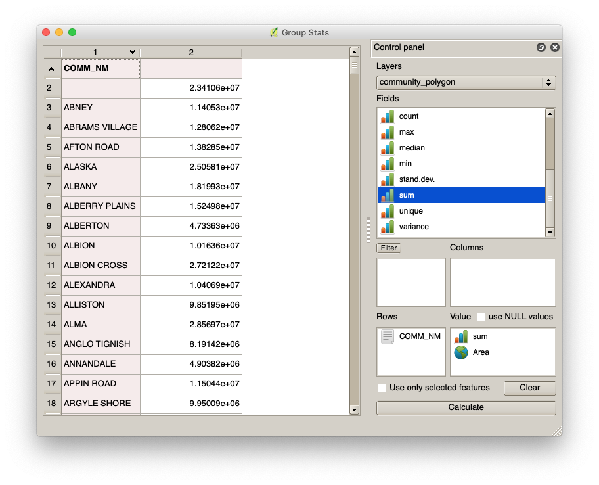Float the Control panel dock

(541, 47)
